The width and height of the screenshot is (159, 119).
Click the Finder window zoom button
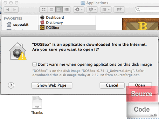tap(17, 3)
